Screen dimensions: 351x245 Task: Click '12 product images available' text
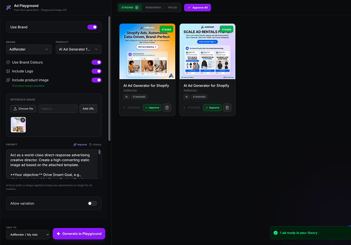pos(28,86)
